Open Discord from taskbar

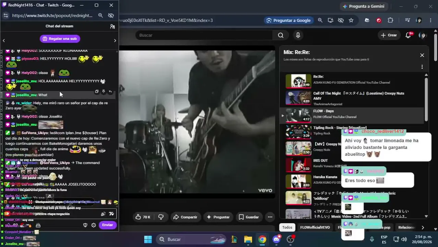(277, 239)
